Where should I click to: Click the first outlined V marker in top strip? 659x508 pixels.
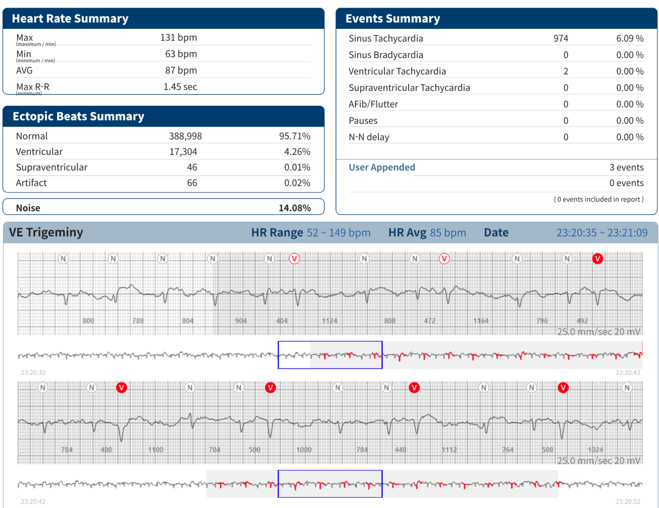pos(294,259)
